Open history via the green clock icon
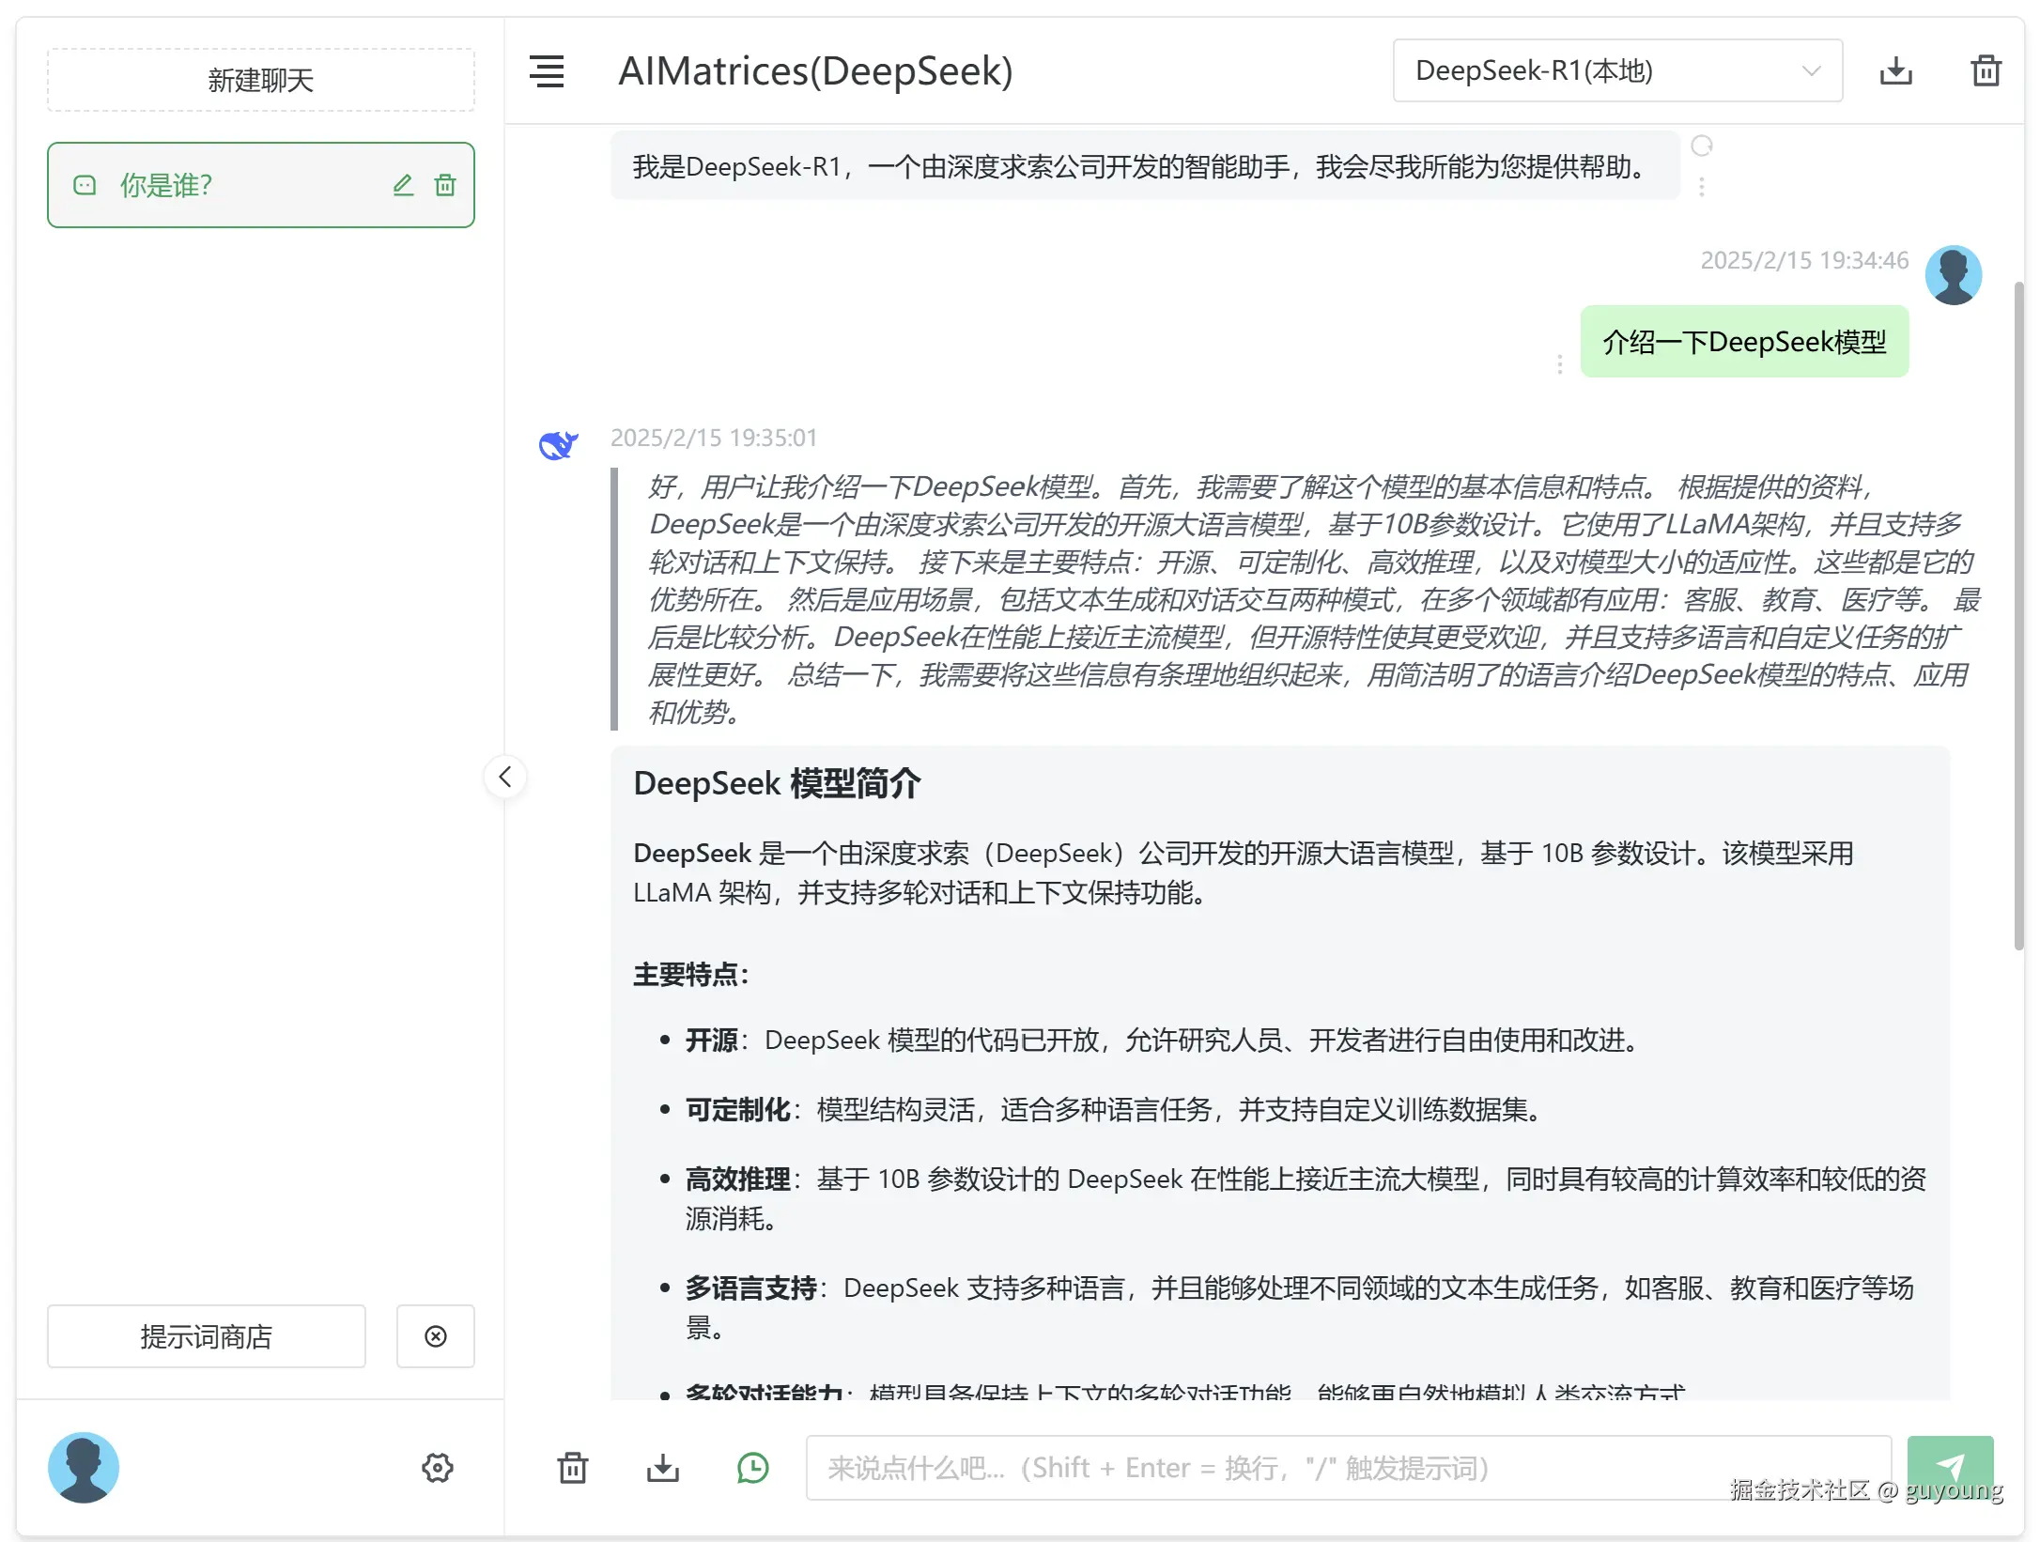This screenshot has height=1542, width=2040. [x=752, y=1468]
